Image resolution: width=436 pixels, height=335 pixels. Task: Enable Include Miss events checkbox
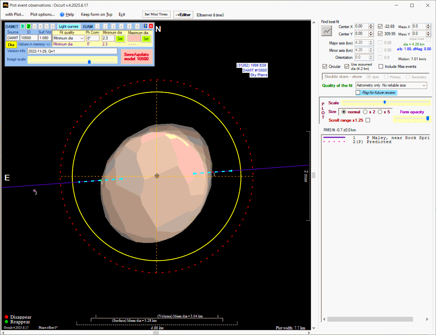click(381, 67)
